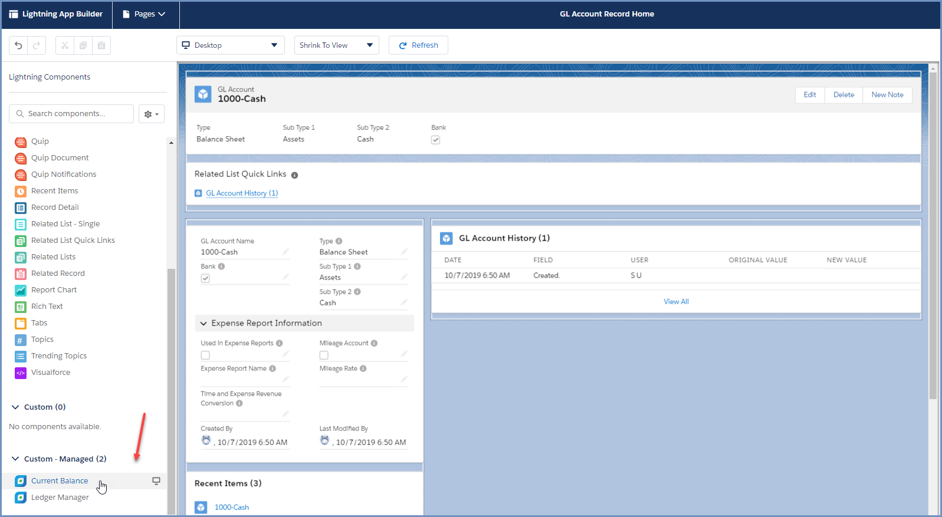Viewport: 942px width, 517px height.
Task: Select the Rich Text component icon
Action: [21, 307]
